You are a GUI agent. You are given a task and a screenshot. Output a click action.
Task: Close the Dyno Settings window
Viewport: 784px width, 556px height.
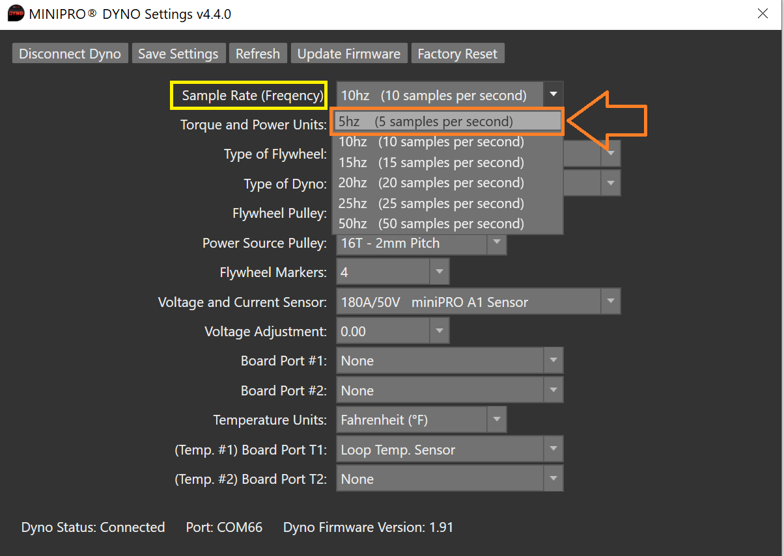(763, 14)
